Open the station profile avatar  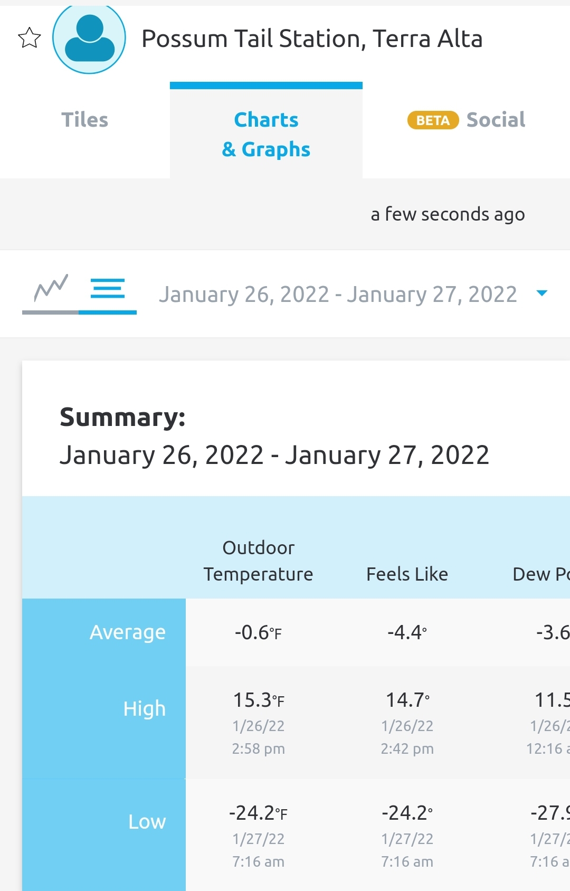point(89,38)
